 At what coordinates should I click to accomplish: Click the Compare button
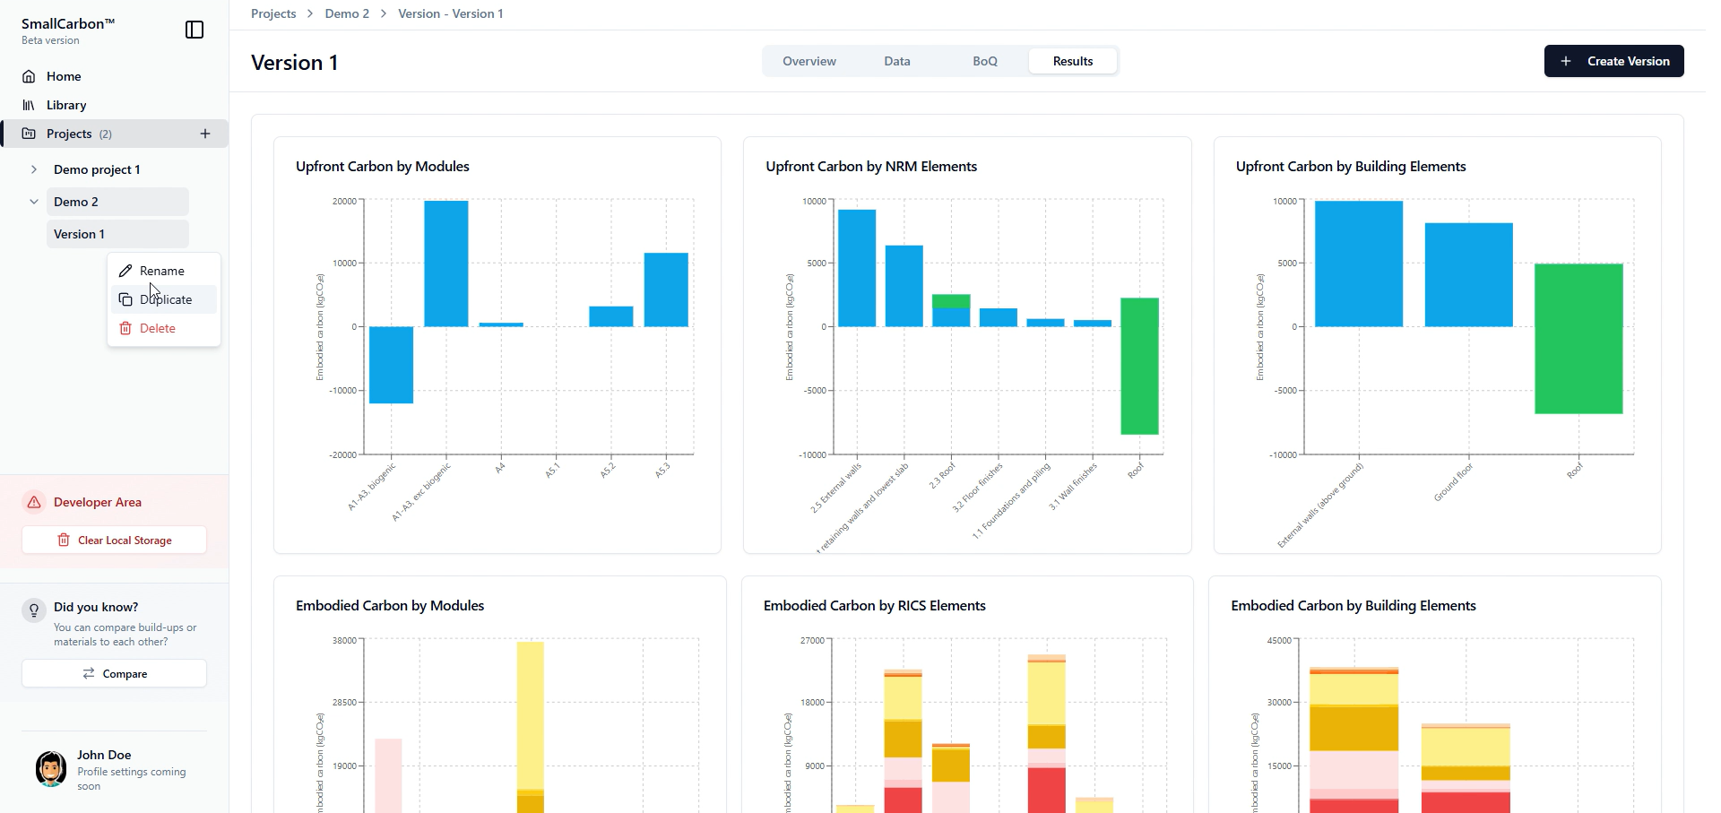pos(114,673)
